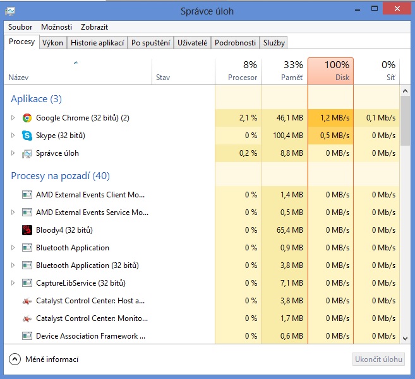This screenshot has height=379, width=415.
Task: Click the Bluetooth Application (32 bitů) icon
Action: [x=27, y=265]
